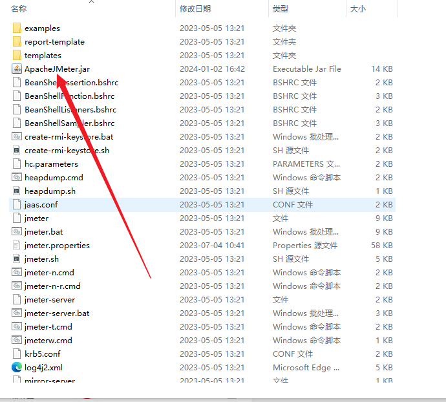The image size is (446, 402).
Task: Click the 2024-01-02 16:42 modified date
Action: pyautogui.click(x=212, y=69)
